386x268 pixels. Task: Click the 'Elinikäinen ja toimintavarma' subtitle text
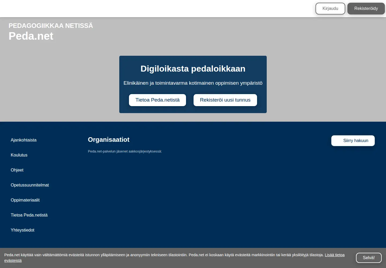point(193,83)
